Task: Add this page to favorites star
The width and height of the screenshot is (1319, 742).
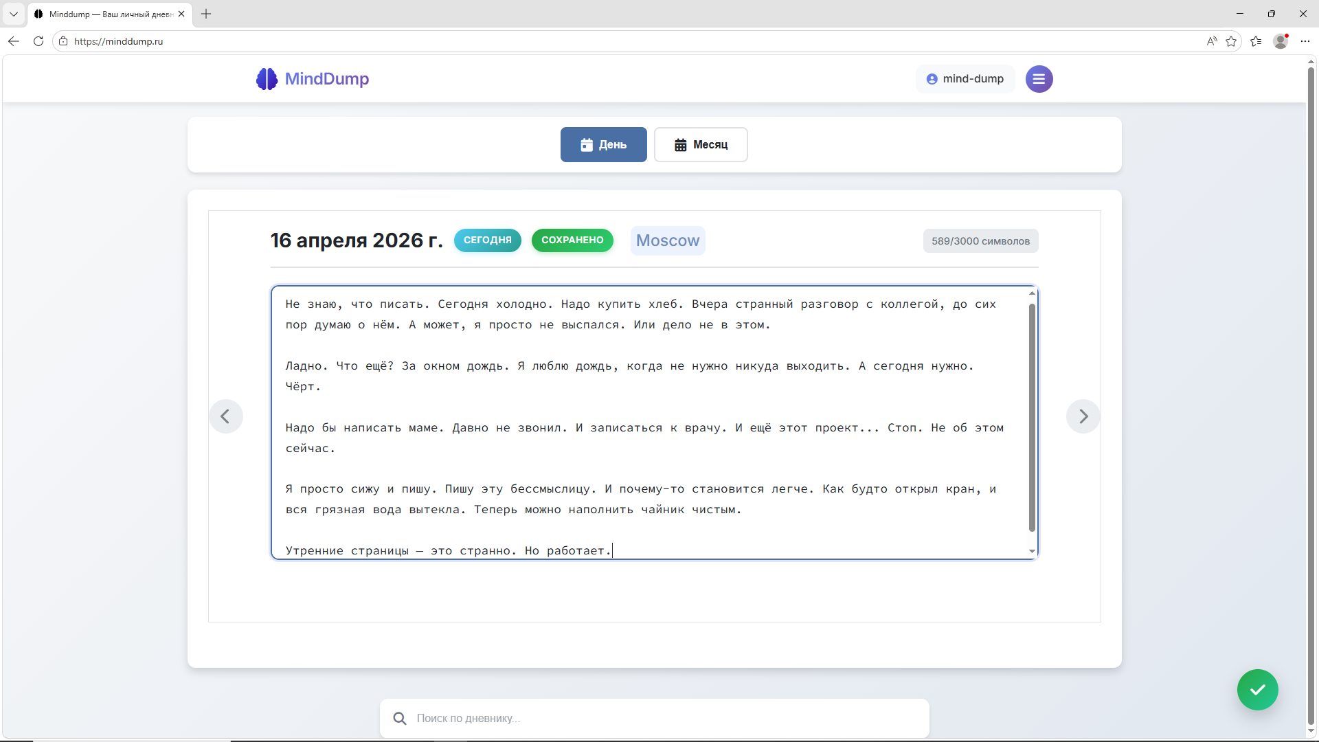Action: [x=1231, y=41]
